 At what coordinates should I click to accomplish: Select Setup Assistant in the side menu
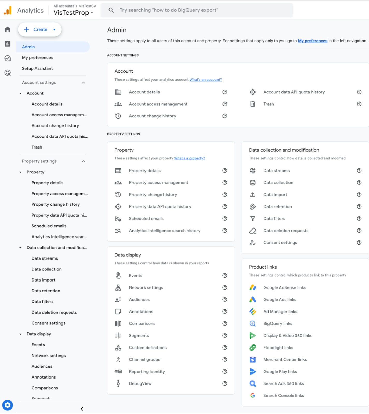tap(37, 69)
